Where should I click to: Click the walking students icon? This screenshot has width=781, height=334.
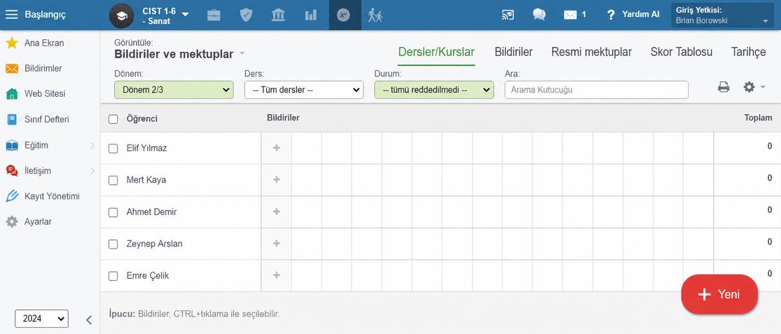click(x=375, y=15)
